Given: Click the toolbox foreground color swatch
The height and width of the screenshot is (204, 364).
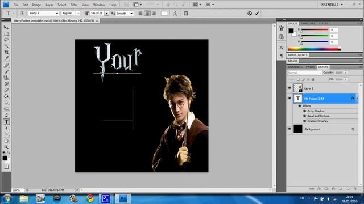Looking at the screenshot, I should pos(5,158).
